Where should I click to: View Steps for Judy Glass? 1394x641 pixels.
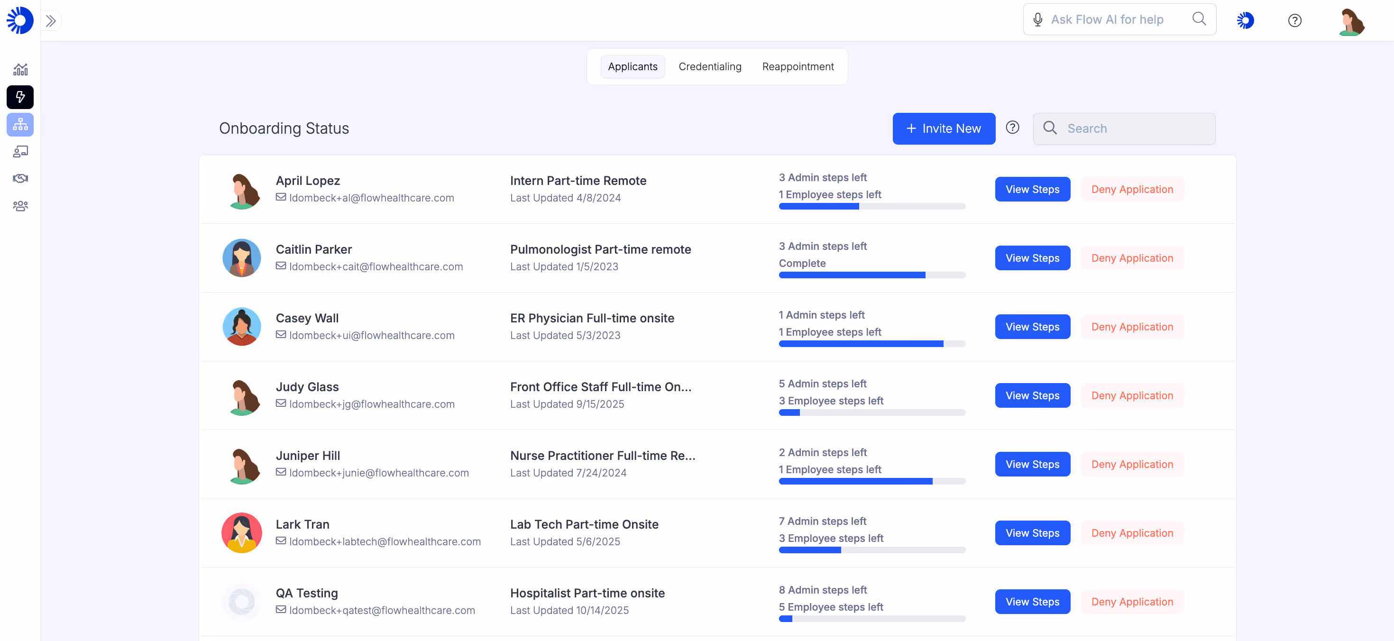coord(1032,395)
